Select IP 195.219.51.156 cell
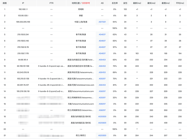The width and height of the screenshot is (187, 139). pyautogui.click(x=23, y=78)
